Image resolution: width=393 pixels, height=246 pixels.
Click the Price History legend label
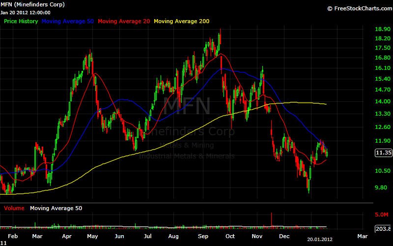pos(21,21)
